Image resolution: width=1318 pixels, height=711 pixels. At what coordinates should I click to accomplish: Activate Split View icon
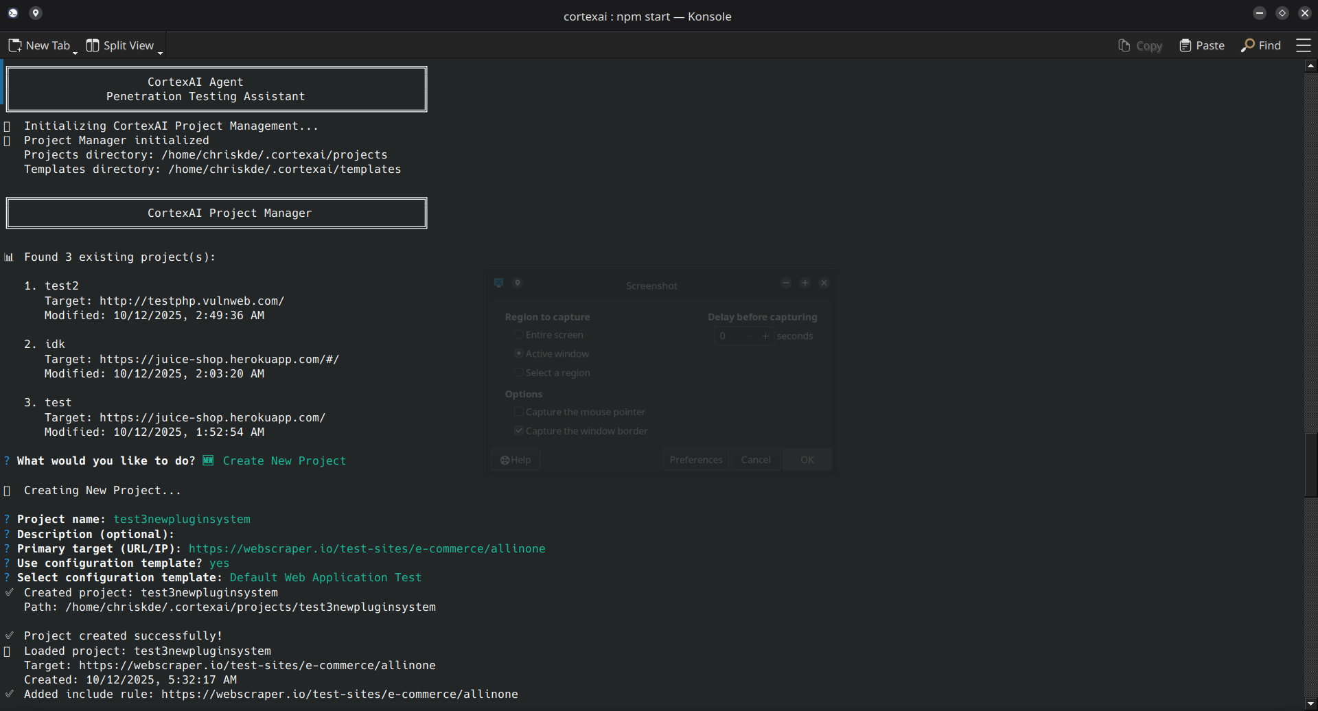click(93, 45)
